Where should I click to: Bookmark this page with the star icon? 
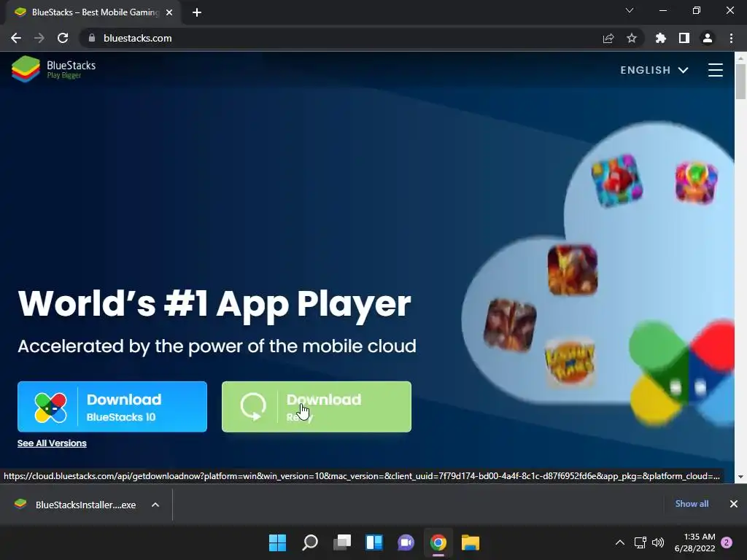[632, 38]
